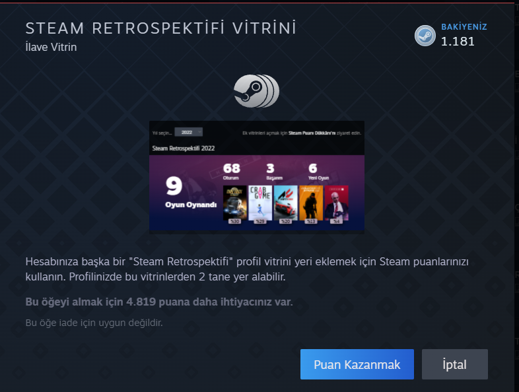519x392 pixels.
Task: Select the Euro Truck Simulator game cover
Action: (x=235, y=203)
